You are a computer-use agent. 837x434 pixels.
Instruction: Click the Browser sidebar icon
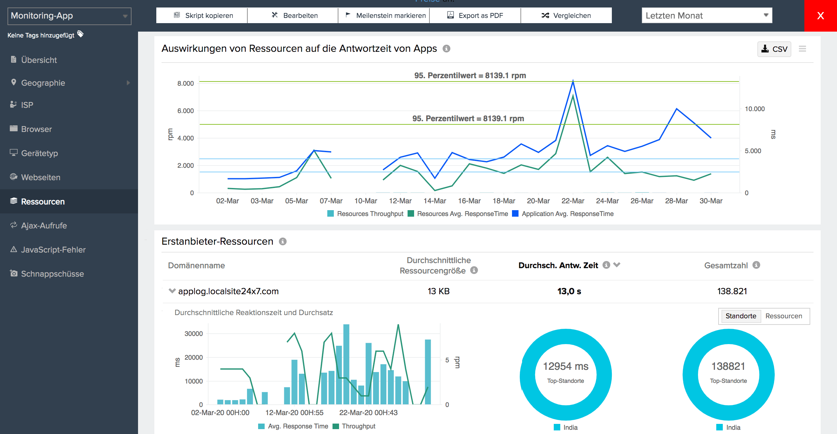(13, 128)
